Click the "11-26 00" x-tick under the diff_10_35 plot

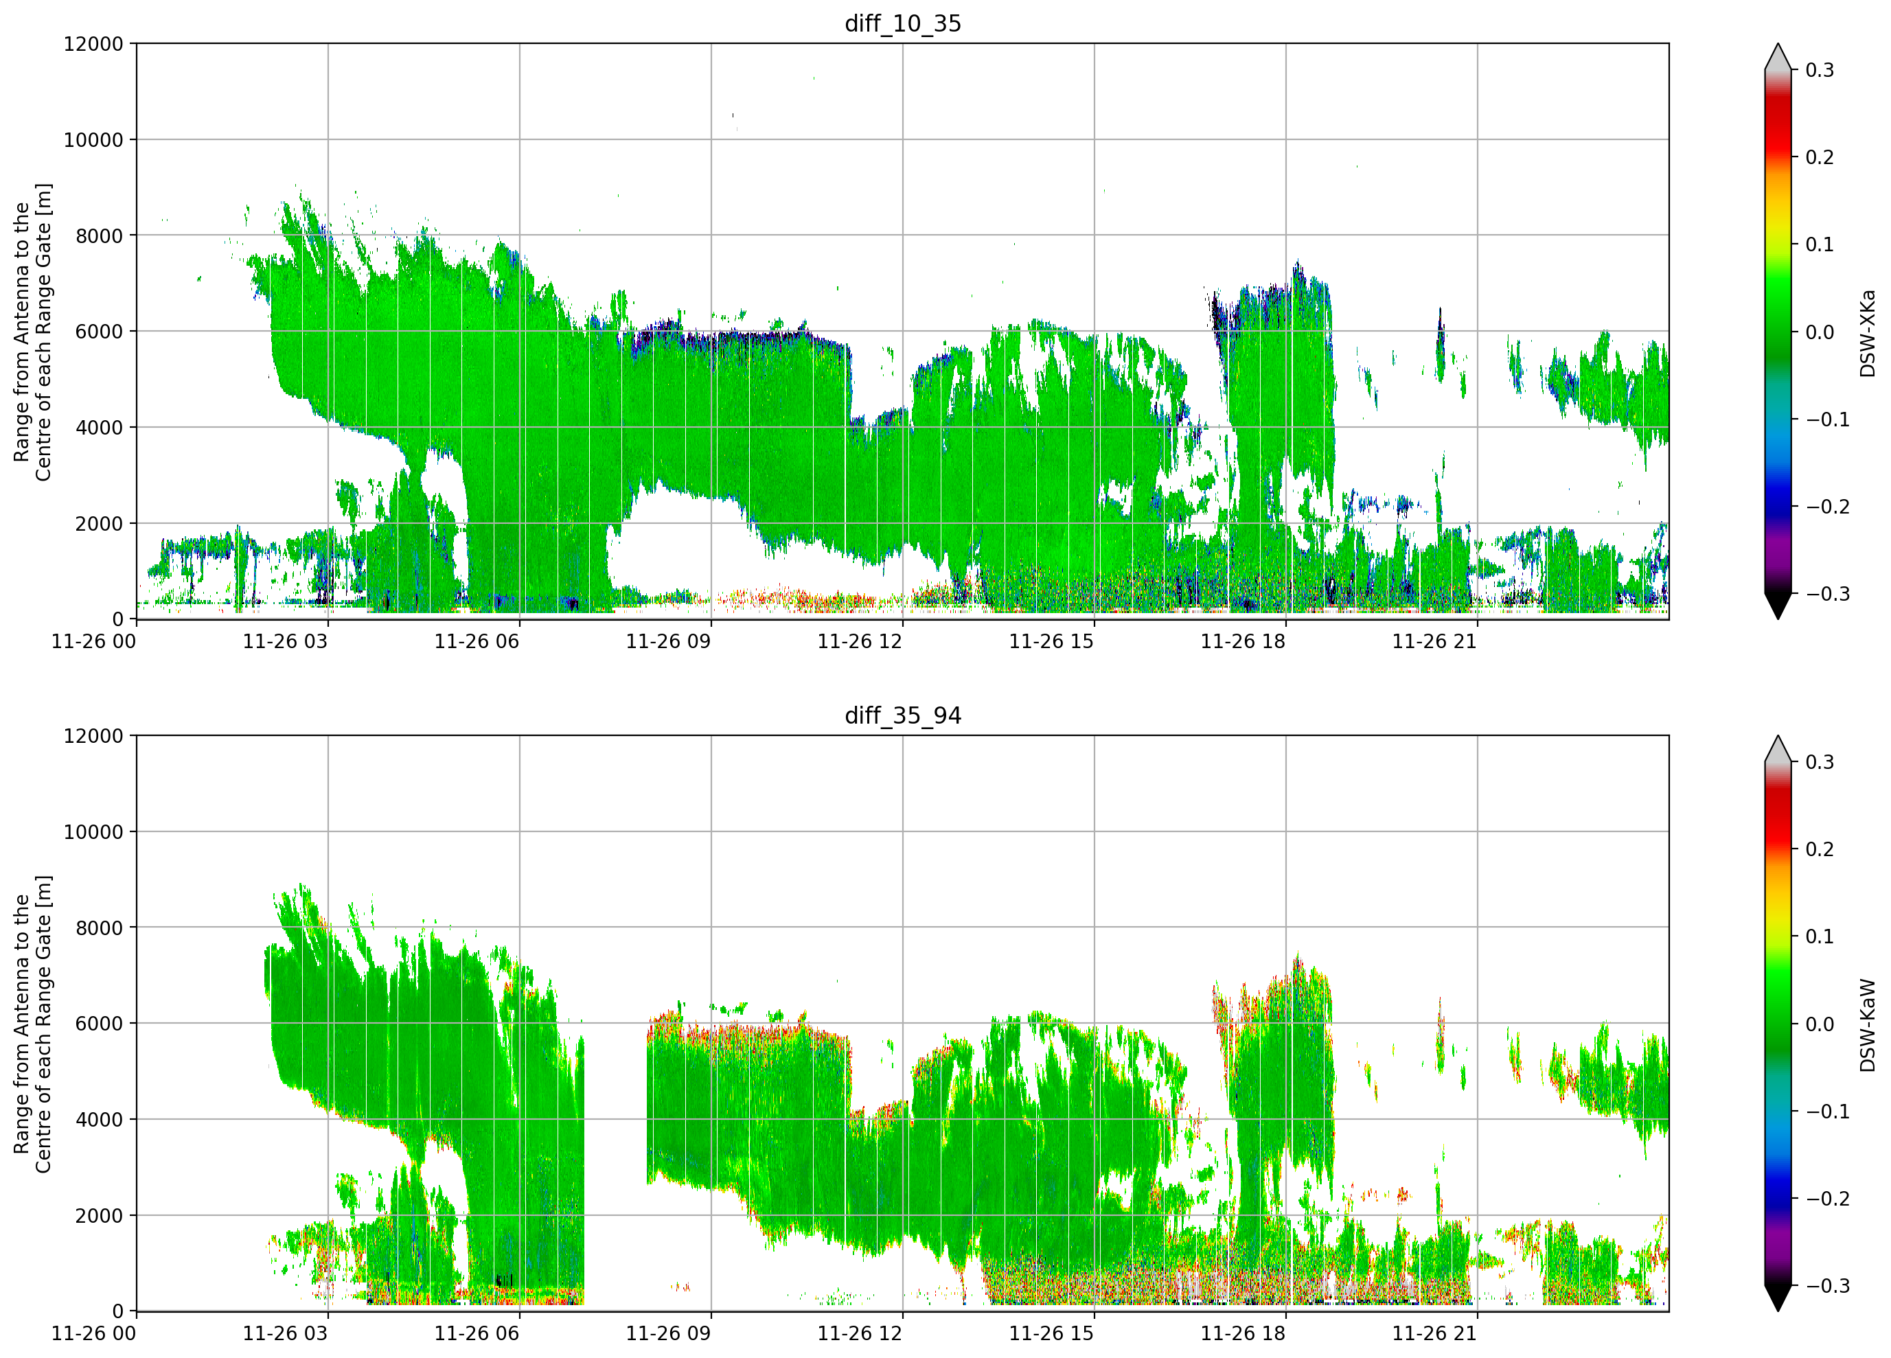coord(93,641)
